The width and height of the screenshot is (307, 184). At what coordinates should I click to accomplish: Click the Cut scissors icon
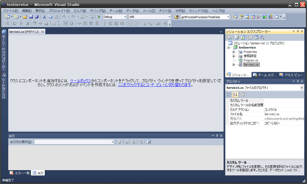coord(44,17)
